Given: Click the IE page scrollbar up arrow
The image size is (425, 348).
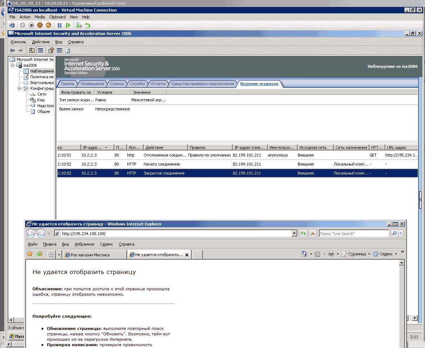Looking at the screenshot, I should pos(402,263).
